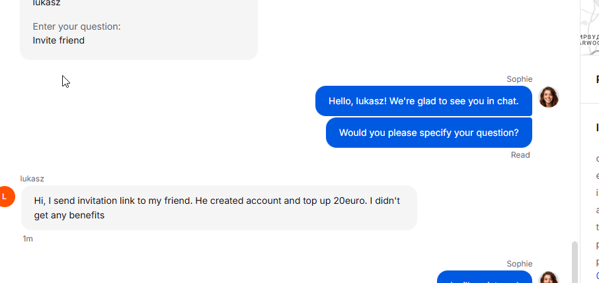Click the chat conversation scrollbar thumb
Screen dimensions: 599x283
point(574,262)
